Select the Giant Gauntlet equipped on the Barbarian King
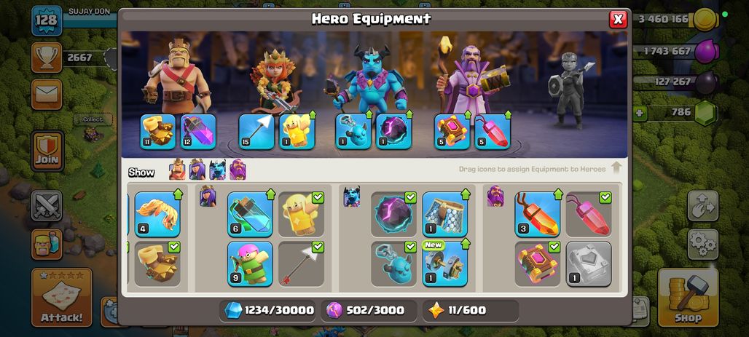 (x=157, y=131)
